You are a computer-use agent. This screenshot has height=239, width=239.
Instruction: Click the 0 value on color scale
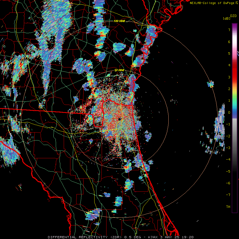tap(229, 113)
